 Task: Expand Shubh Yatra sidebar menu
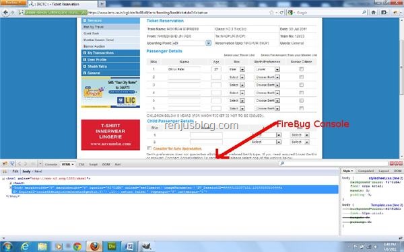(110, 67)
